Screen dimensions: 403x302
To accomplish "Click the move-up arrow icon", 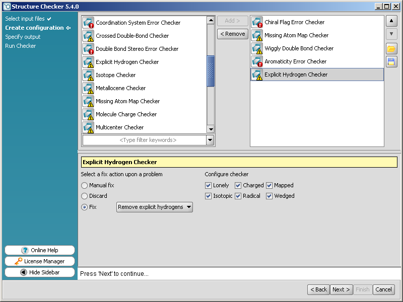I will [391, 22].
